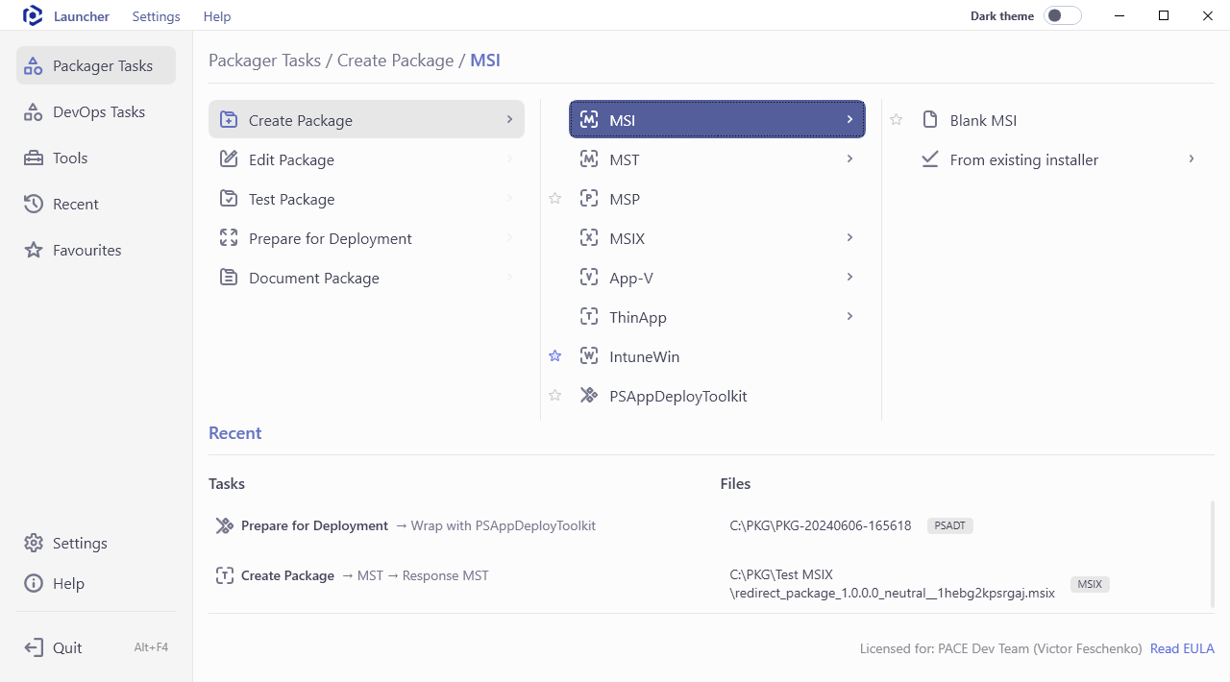
Task: Click the Recent section scrollbar
Action: pyautogui.click(x=1212, y=554)
